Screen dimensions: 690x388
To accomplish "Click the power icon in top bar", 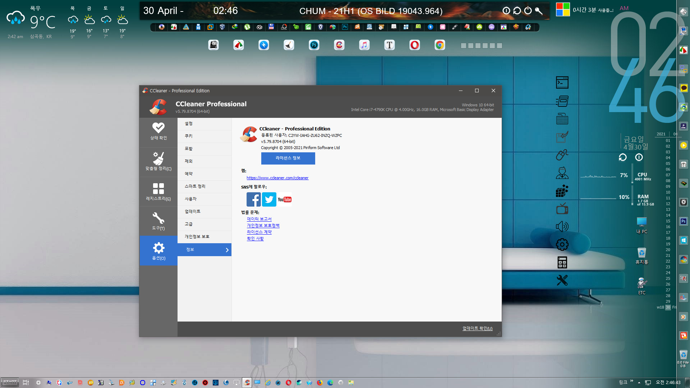I will [x=528, y=11].
